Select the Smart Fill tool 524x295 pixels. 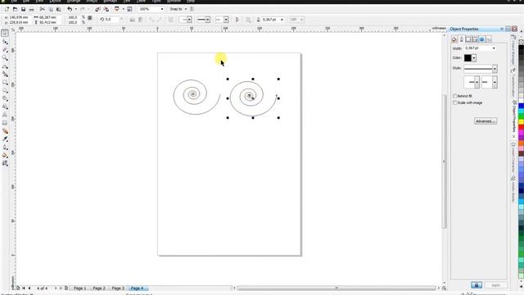coord(5,74)
